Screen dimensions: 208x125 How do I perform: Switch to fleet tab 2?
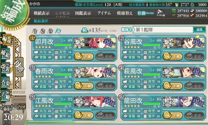(x=43, y=31)
